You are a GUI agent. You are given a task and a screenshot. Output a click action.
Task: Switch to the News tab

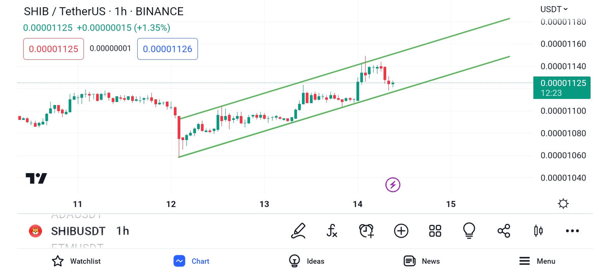tap(421, 261)
